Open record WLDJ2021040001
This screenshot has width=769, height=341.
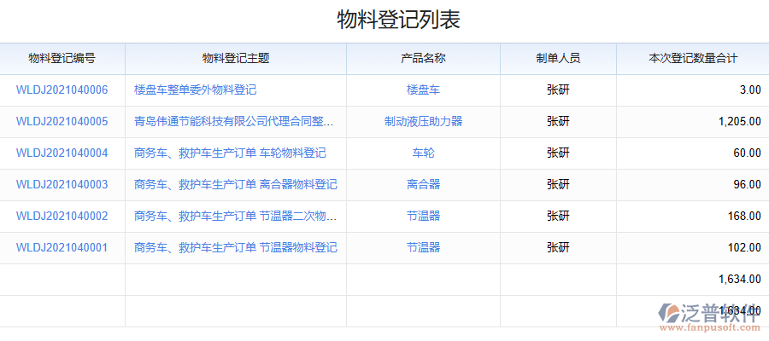pos(62,247)
